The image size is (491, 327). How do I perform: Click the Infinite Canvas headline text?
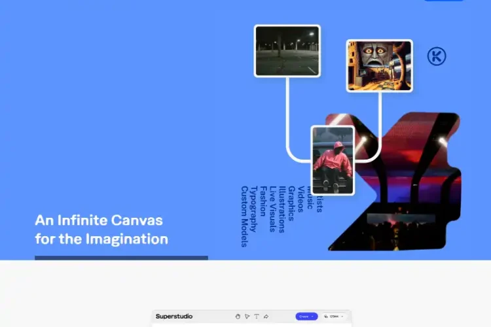click(101, 230)
